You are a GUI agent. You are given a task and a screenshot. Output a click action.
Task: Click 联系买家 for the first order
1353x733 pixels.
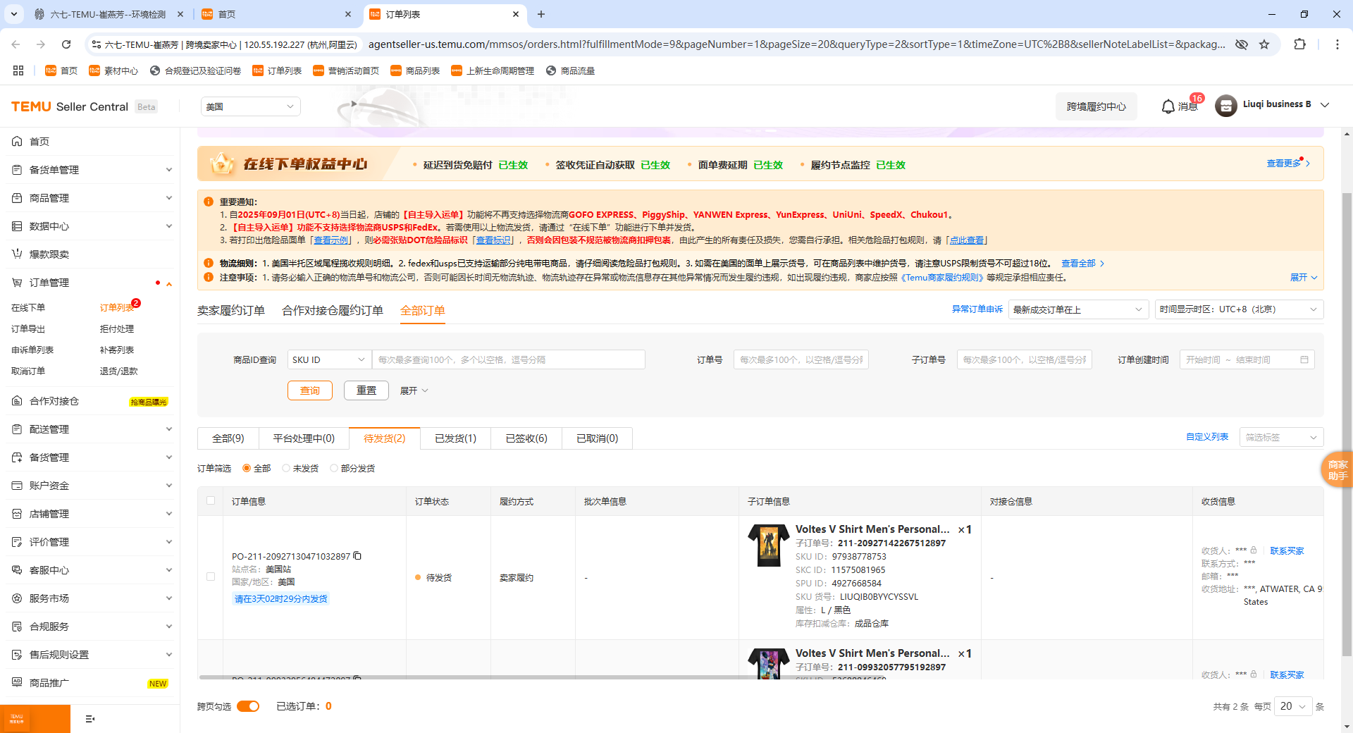(1286, 550)
